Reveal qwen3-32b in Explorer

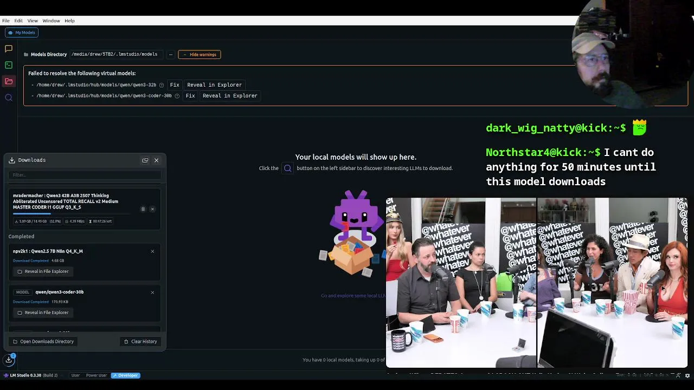214,85
